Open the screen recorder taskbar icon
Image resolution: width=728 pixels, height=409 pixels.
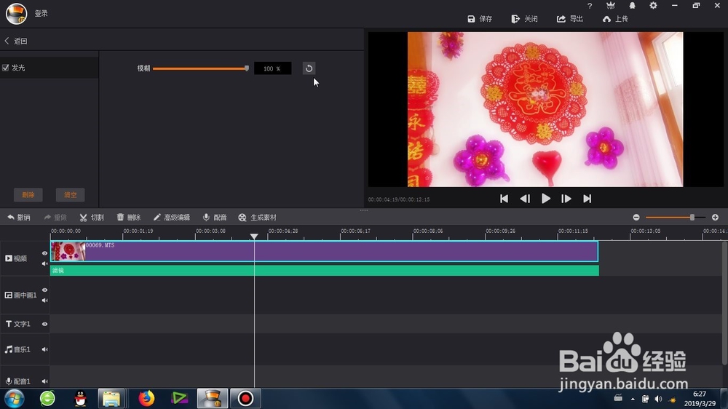click(245, 399)
